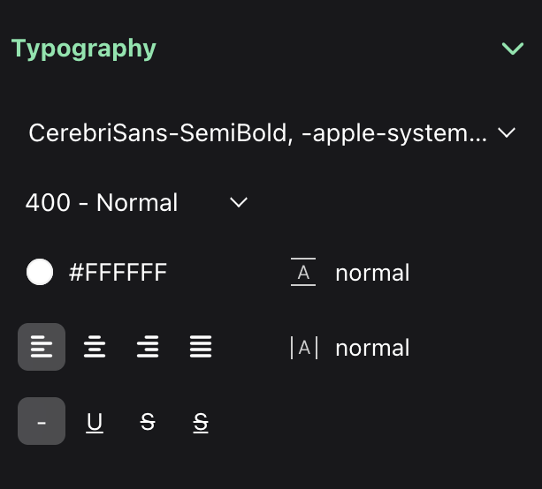This screenshot has width=542, height=489.
Task: Open the CerebriSans-SemiBold font family dropdown
Action: (x=257, y=133)
